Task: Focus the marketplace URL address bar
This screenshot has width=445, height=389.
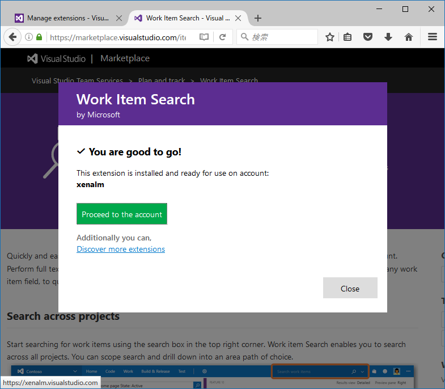Action: click(118, 37)
